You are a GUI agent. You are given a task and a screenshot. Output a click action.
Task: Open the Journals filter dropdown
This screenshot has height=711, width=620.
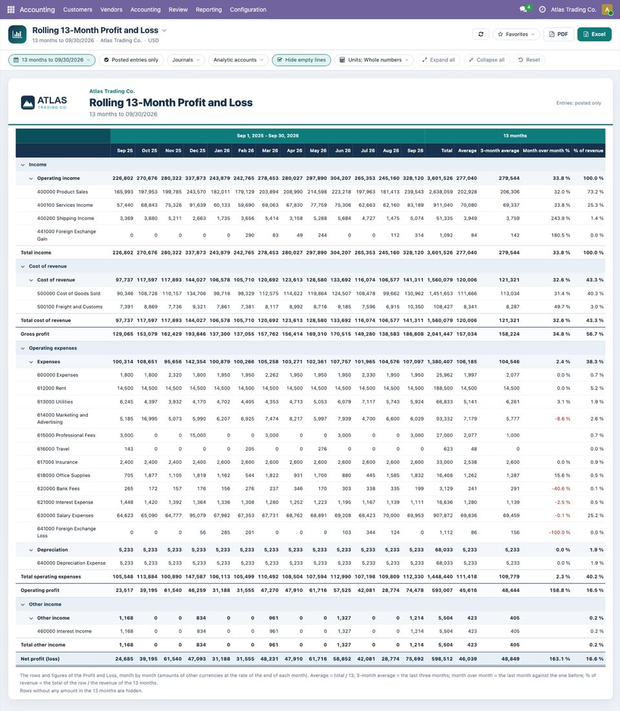click(186, 60)
